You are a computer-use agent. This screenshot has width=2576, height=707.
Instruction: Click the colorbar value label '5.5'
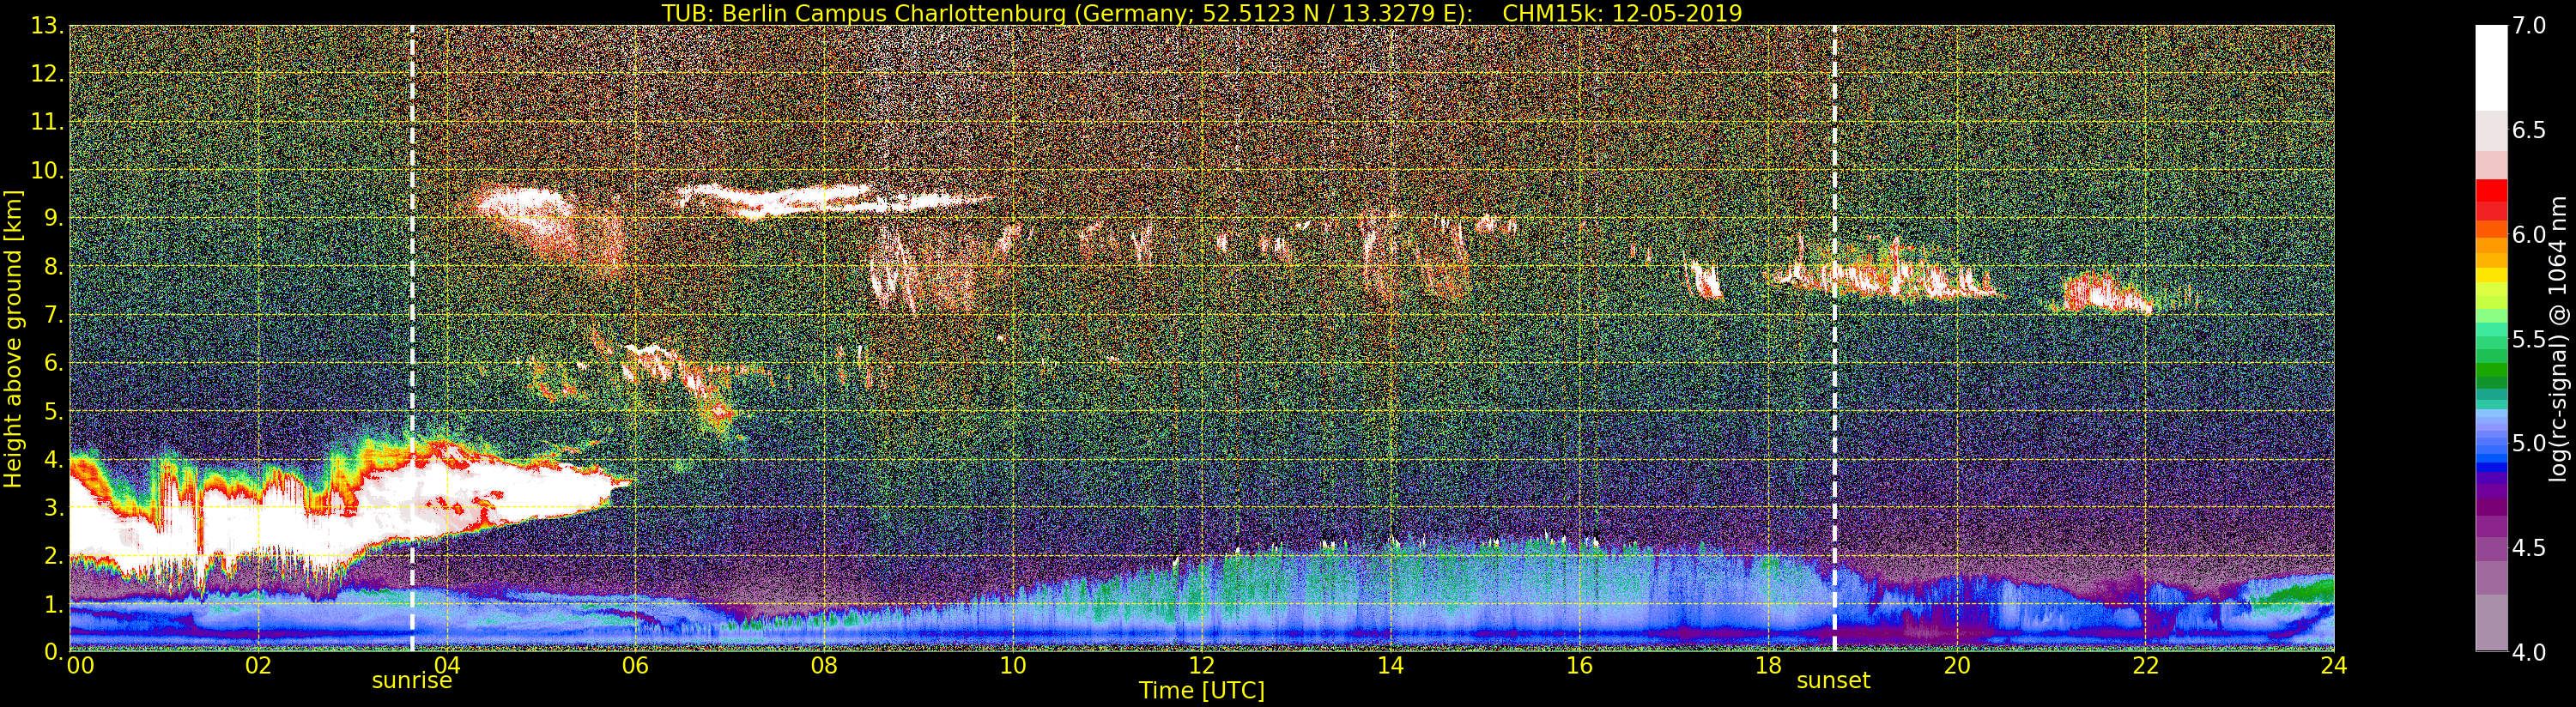tap(2529, 339)
